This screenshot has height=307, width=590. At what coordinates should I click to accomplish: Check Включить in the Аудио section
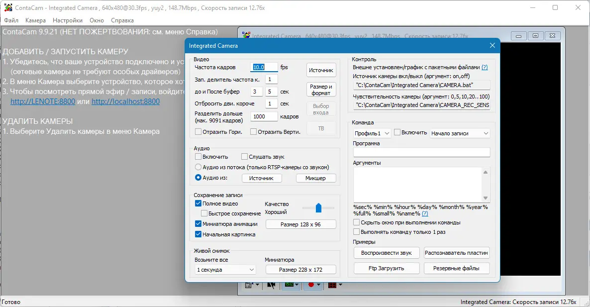point(198,157)
